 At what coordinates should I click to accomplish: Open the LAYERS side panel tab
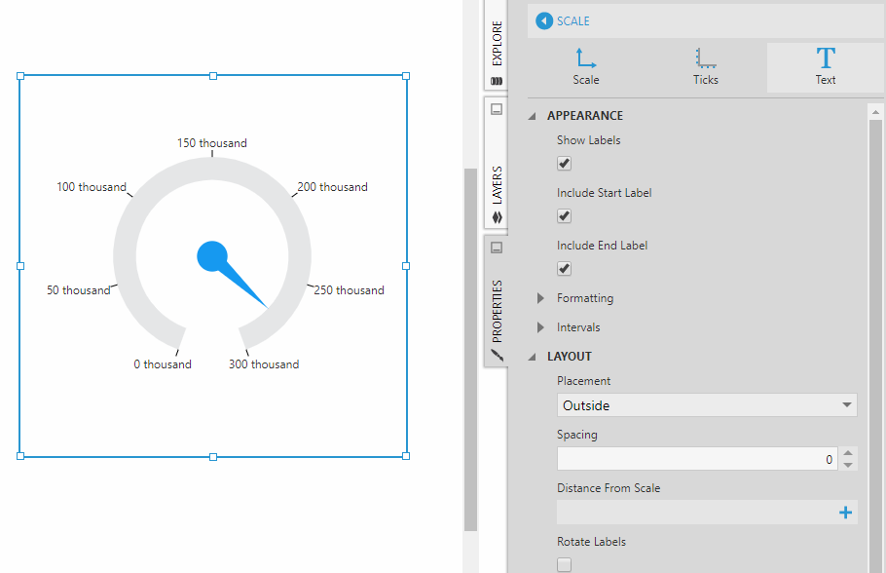pos(497,185)
